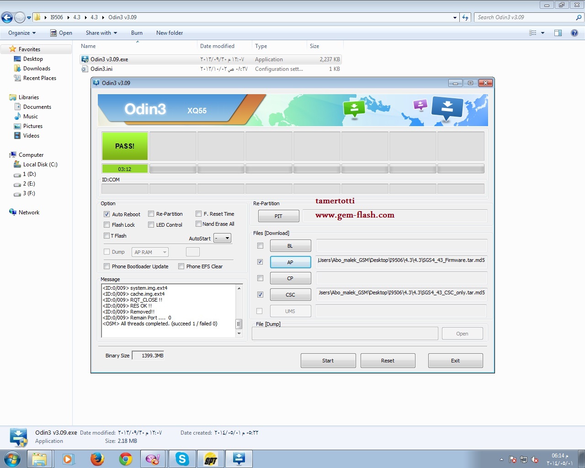Image resolution: width=585 pixels, height=468 pixels.
Task: Click the Forward navigation arrow in Explorer
Action: pyautogui.click(x=20, y=17)
